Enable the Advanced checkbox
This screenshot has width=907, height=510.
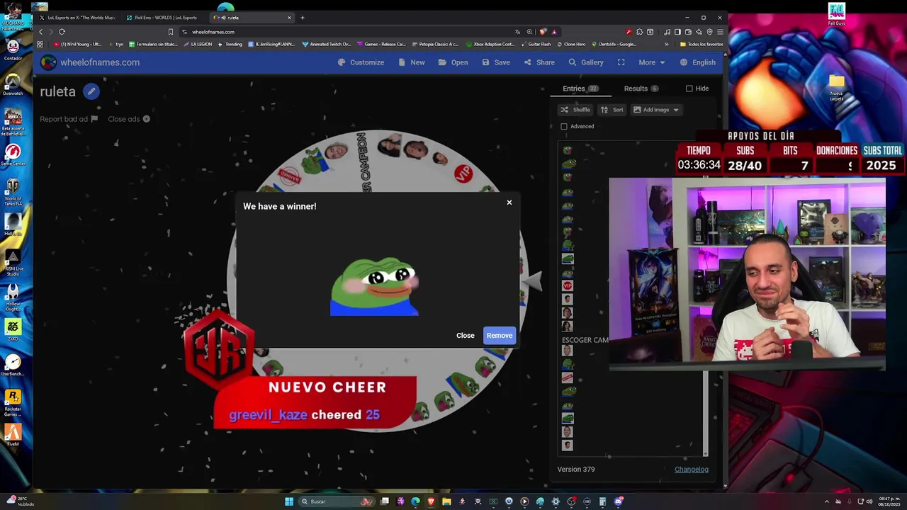564,127
